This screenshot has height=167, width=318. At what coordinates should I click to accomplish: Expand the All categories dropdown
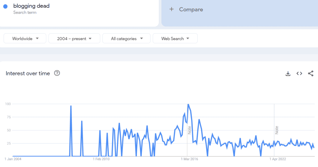tap(126, 38)
